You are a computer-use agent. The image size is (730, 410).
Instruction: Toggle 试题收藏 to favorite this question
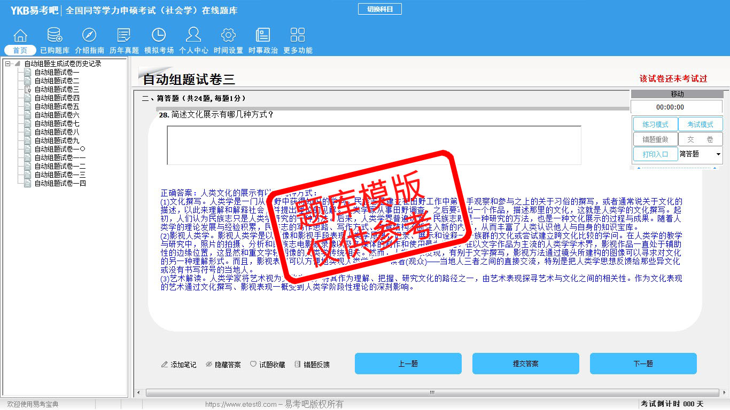(x=268, y=365)
